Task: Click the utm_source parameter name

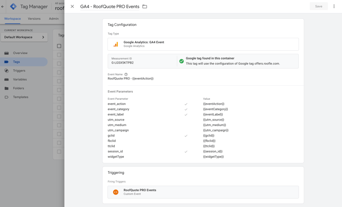Action: (116, 120)
